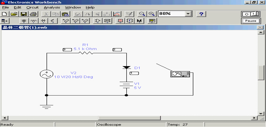
Task: Open the Instruments parts bin
Action: (x=153, y=21)
